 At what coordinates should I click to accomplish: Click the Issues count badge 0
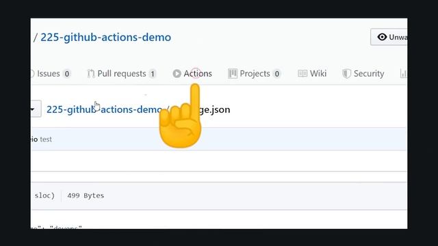(67, 74)
